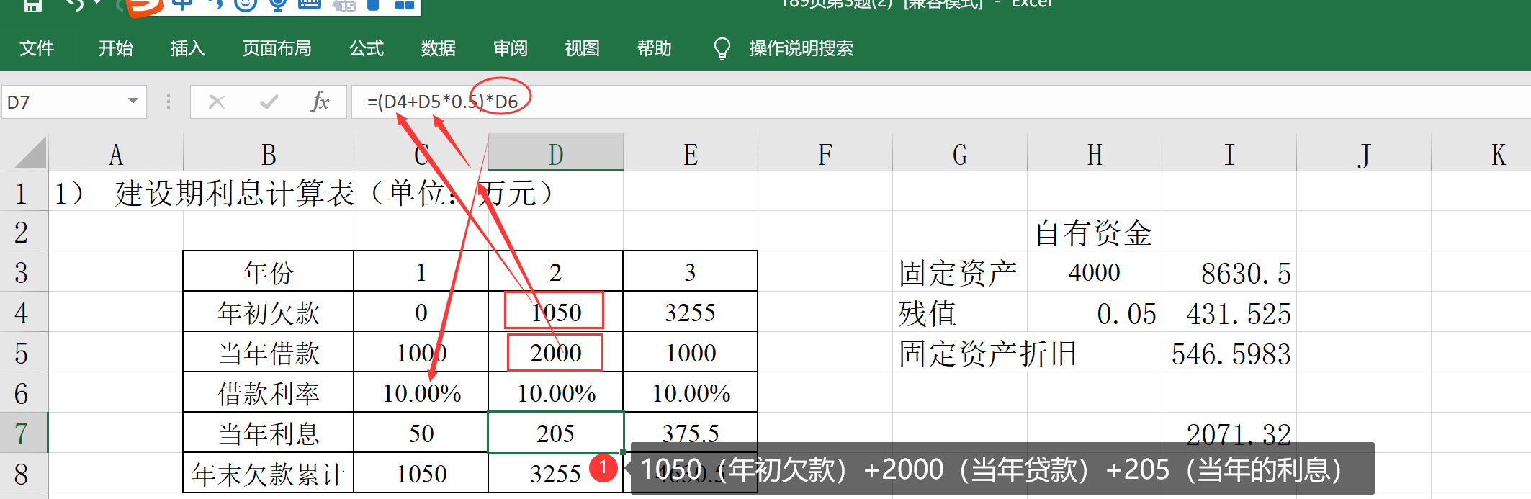Switch to the 插入 ribbon tab
This screenshot has width=1531, height=499.
(x=188, y=48)
